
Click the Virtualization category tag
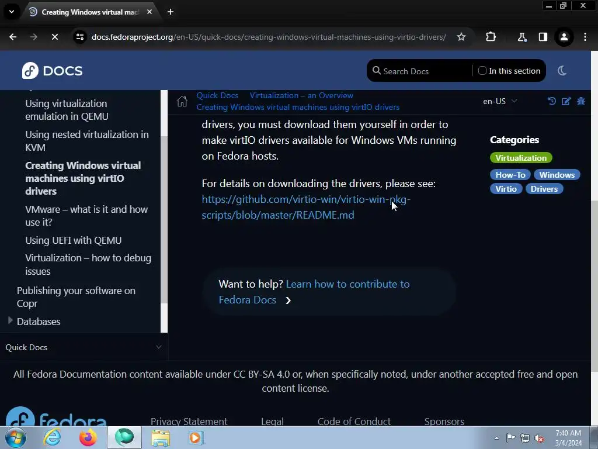point(520,158)
